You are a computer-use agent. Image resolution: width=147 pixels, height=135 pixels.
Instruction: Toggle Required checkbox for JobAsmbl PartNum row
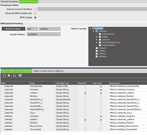[x=85, y=96]
